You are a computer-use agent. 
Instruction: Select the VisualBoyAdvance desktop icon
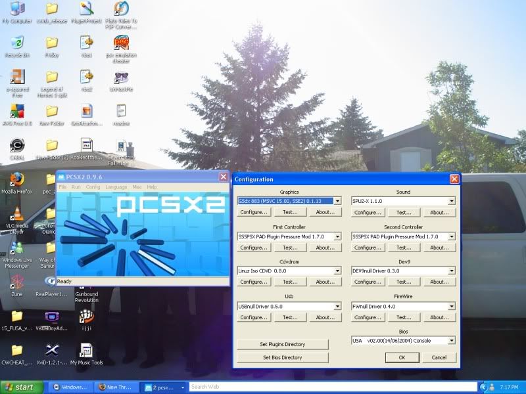[52, 320]
